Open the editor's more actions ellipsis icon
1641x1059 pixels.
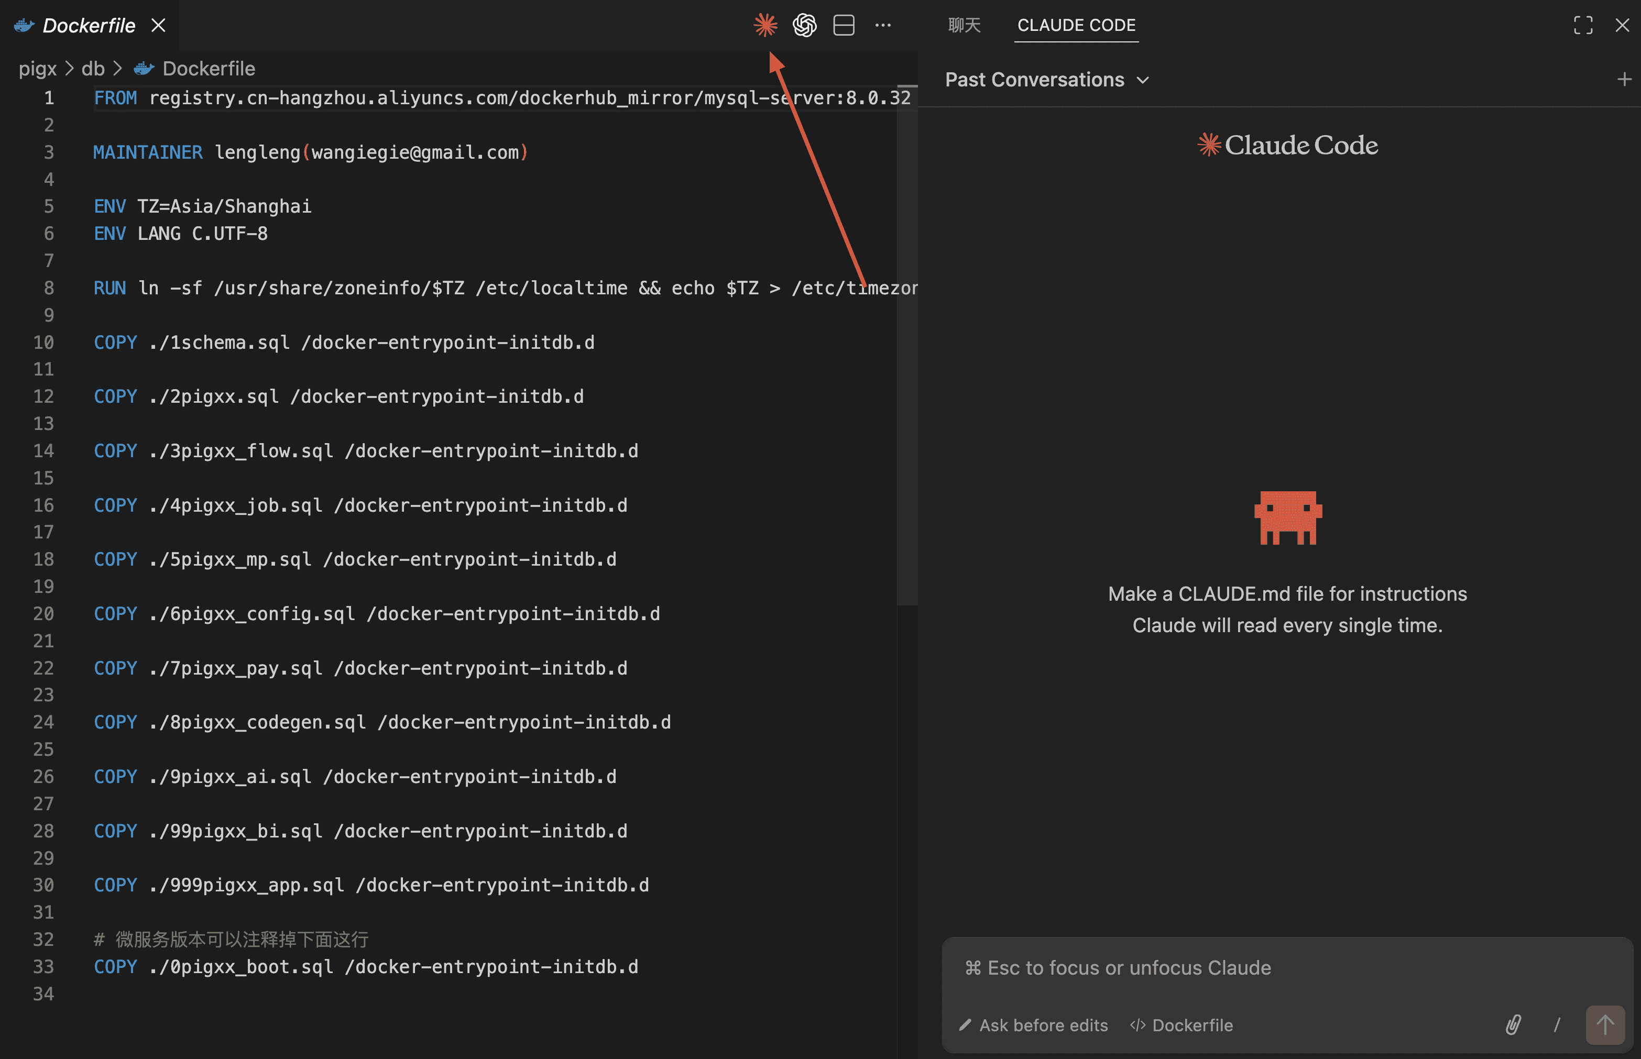882,25
